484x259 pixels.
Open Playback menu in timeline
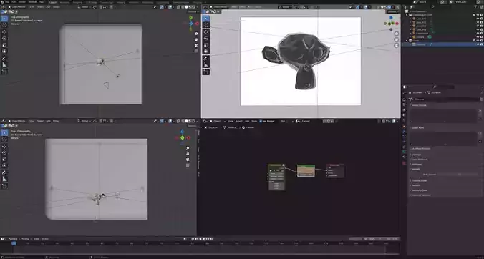(x=14, y=239)
